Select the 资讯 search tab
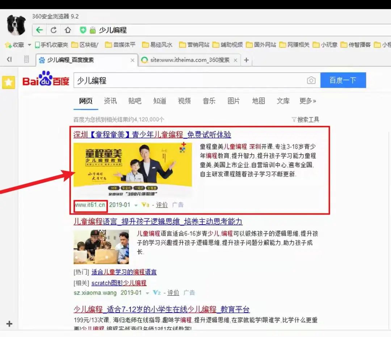The height and width of the screenshot is (337, 391). click(x=110, y=101)
